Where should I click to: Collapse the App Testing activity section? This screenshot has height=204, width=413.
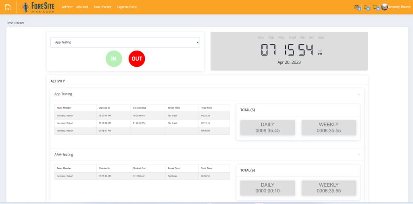[359, 94]
